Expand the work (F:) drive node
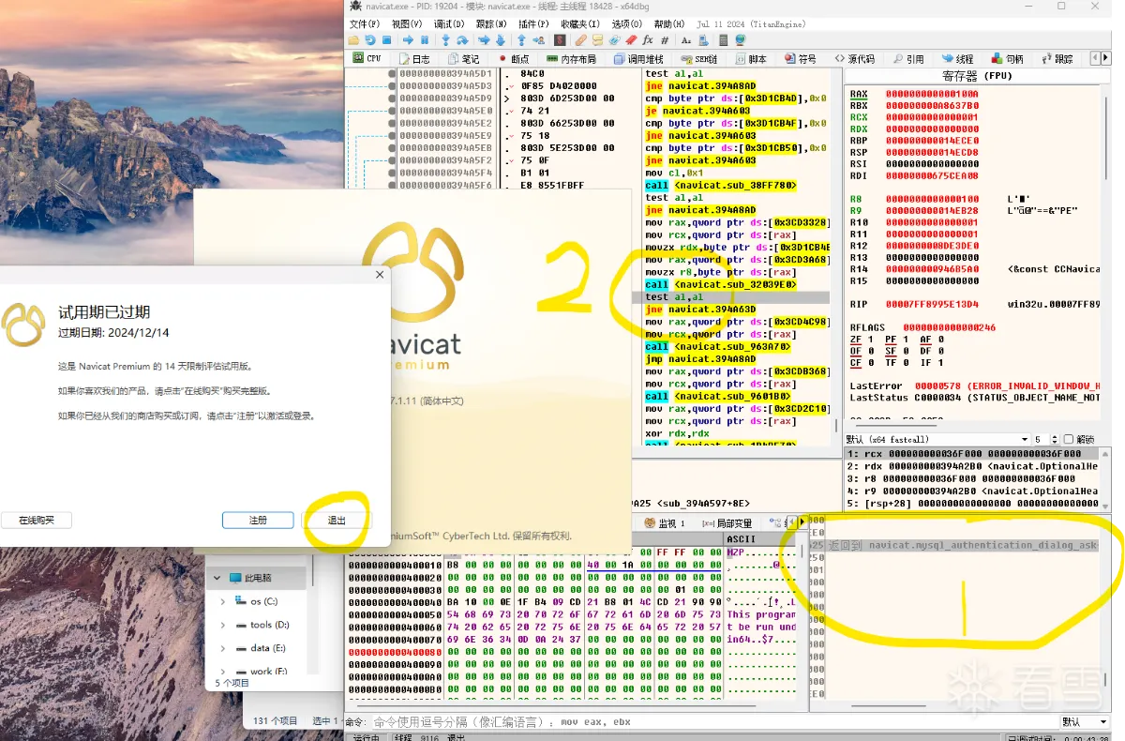The height and width of the screenshot is (741, 1125). 223,672
